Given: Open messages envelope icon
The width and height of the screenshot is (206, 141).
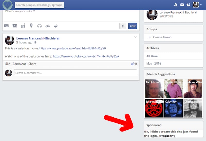Looking at the screenshot, I should point(182,5).
